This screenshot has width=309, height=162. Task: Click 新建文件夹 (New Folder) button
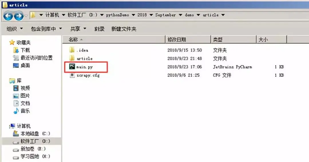click(x=124, y=29)
